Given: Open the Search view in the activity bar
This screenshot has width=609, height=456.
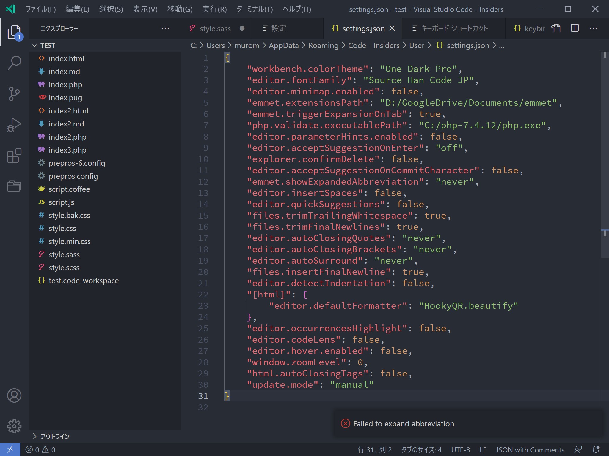Looking at the screenshot, I should (14, 62).
